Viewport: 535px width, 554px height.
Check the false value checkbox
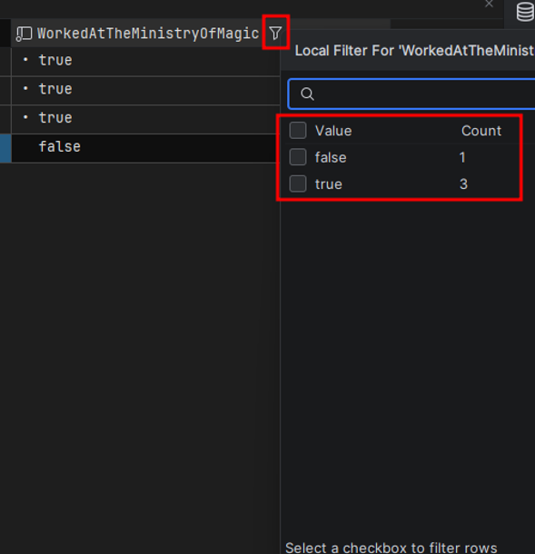click(298, 157)
